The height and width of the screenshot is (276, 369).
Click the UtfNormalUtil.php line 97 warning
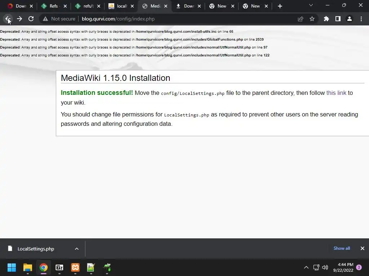click(x=134, y=47)
